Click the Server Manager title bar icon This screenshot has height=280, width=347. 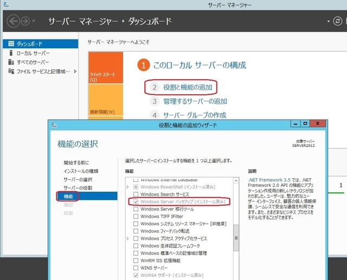6,4
